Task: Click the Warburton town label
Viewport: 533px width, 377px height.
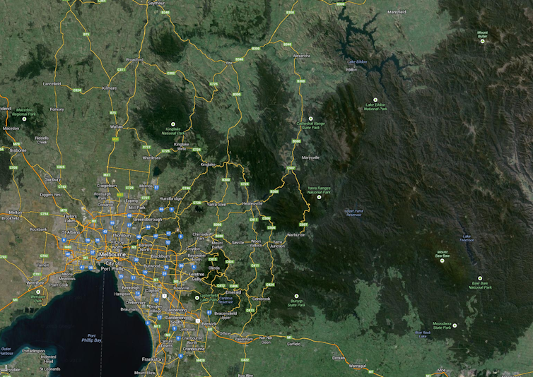Action: (x=295, y=234)
